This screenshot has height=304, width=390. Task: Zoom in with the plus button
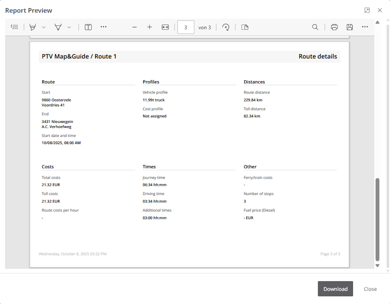(150, 27)
